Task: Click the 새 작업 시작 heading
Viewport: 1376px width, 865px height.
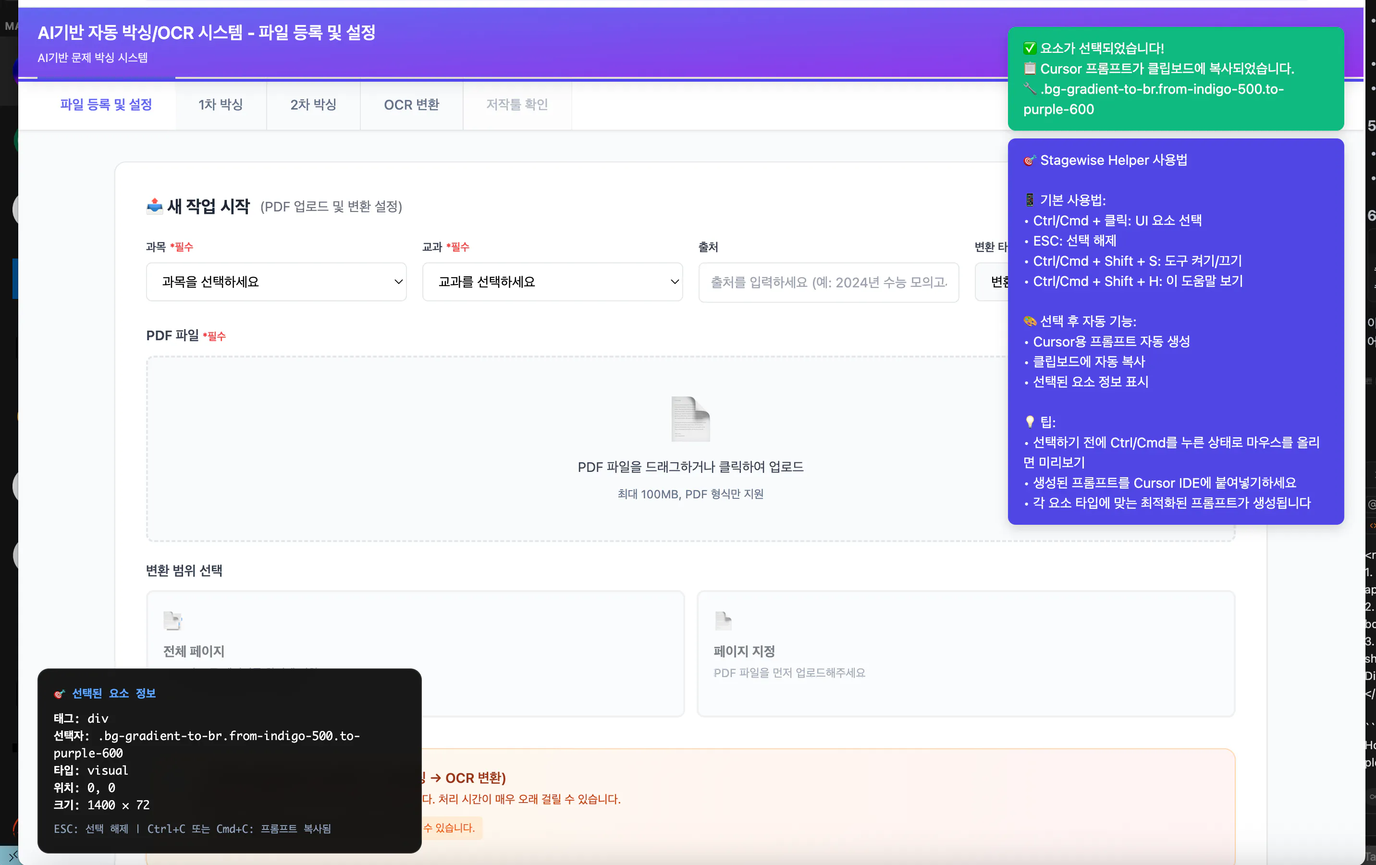Action: (209, 206)
